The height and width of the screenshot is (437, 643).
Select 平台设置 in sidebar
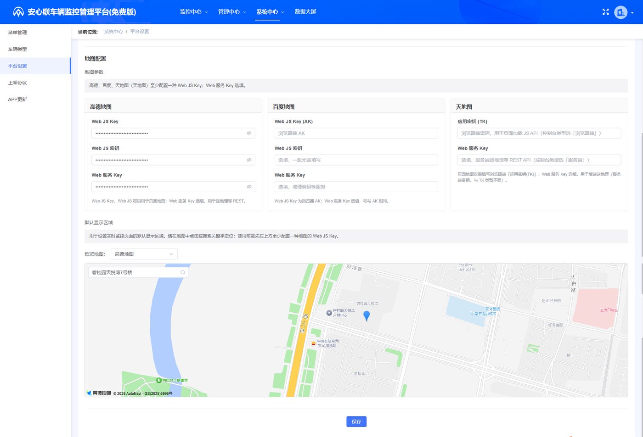35,66
